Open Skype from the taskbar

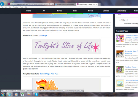(36, 94)
